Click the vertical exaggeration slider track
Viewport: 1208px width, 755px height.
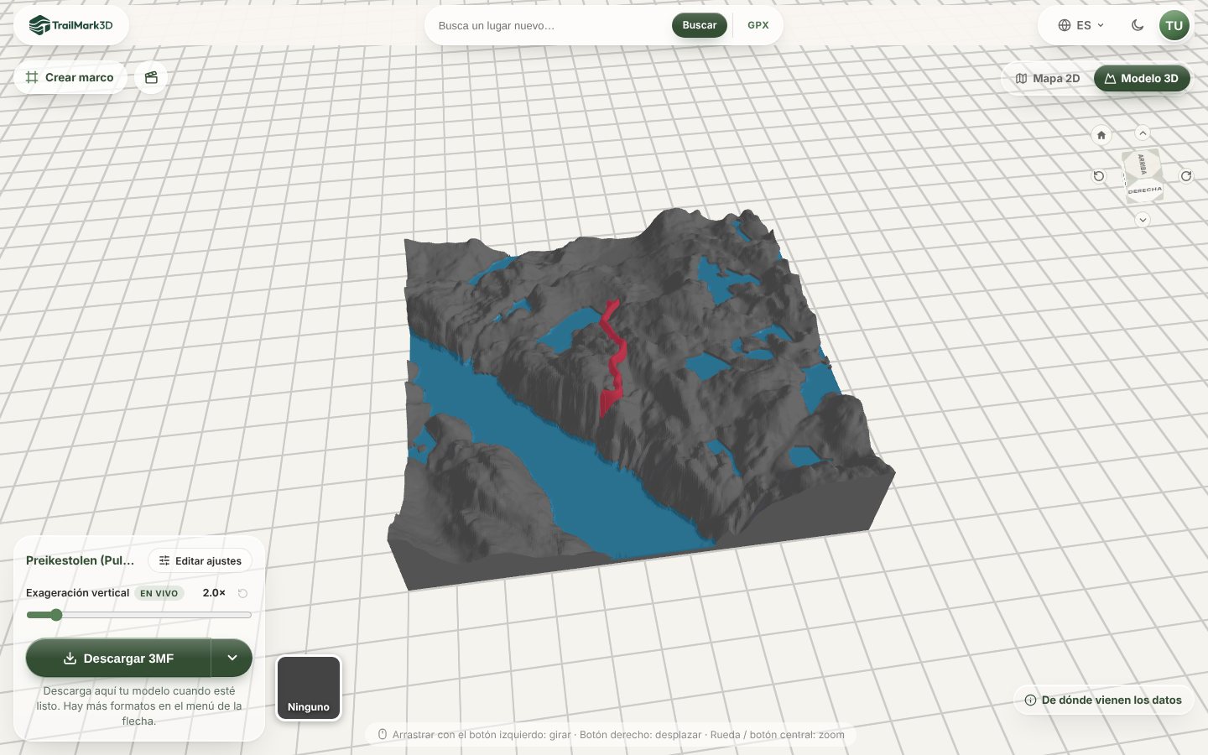[139, 615]
